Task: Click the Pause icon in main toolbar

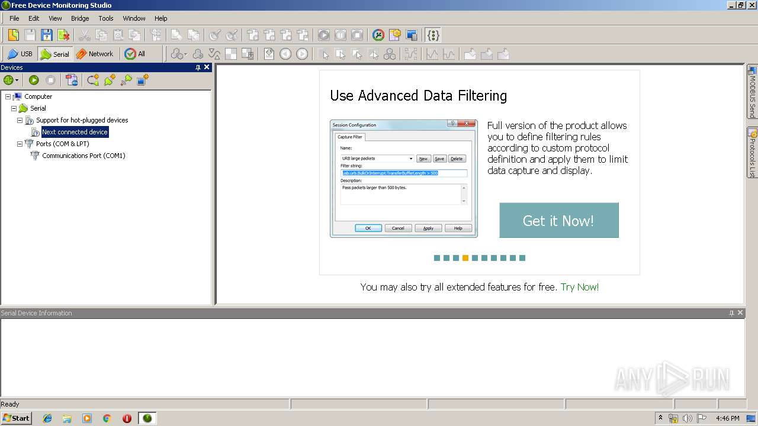Action: click(x=341, y=35)
